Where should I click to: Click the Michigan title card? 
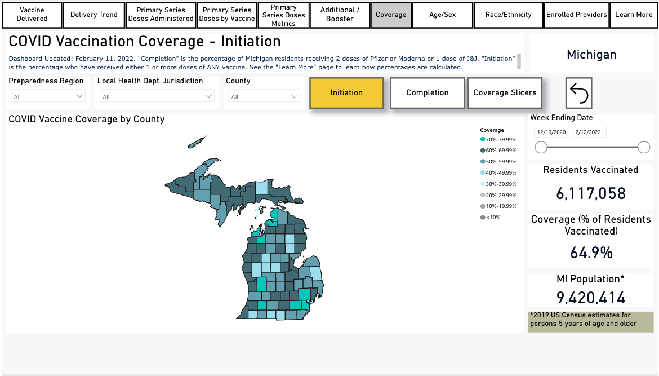(x=591, y=54)
